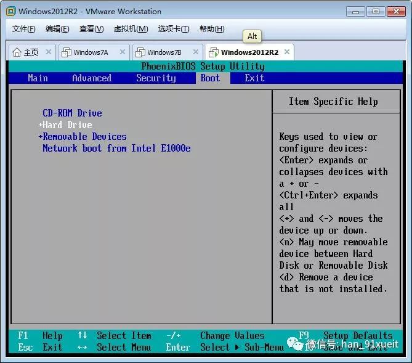
Task: Click PhoenixBIOS Setup Utility title
Action: point(203,67)
